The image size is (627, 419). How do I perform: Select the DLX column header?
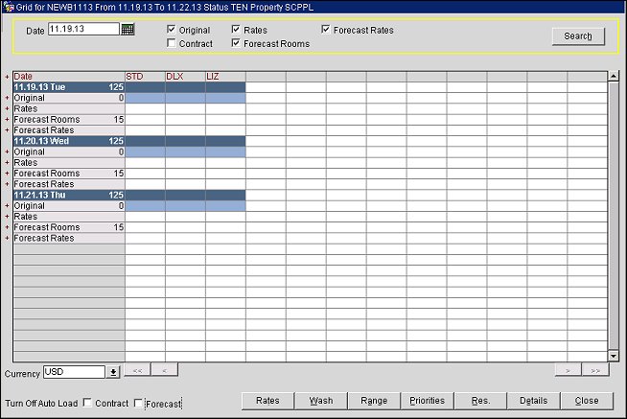(x=174, y=76)
